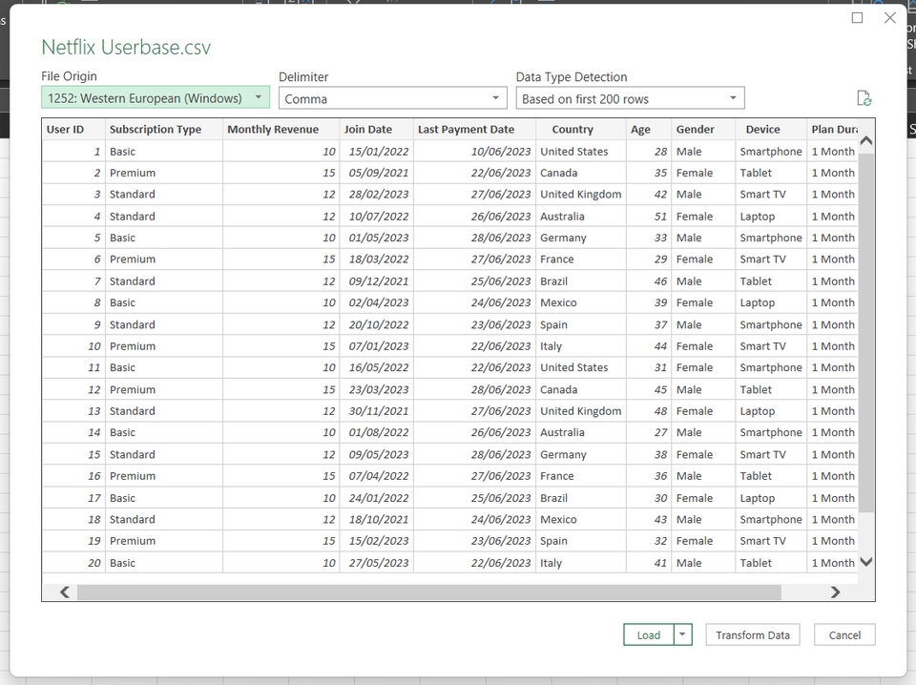The height and width of the screenshot is (685, 916).
Task: Open the File Origin dropdown
Action: click(156, 97)
